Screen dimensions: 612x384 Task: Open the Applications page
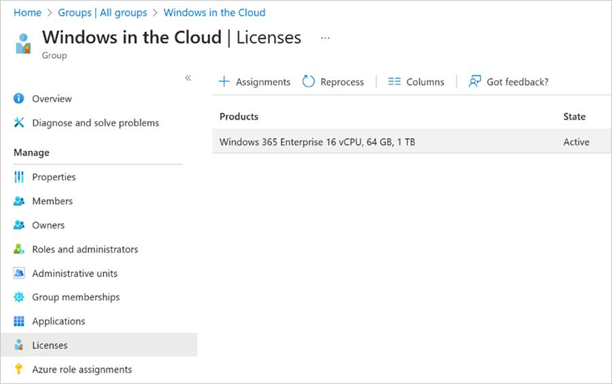58,321
